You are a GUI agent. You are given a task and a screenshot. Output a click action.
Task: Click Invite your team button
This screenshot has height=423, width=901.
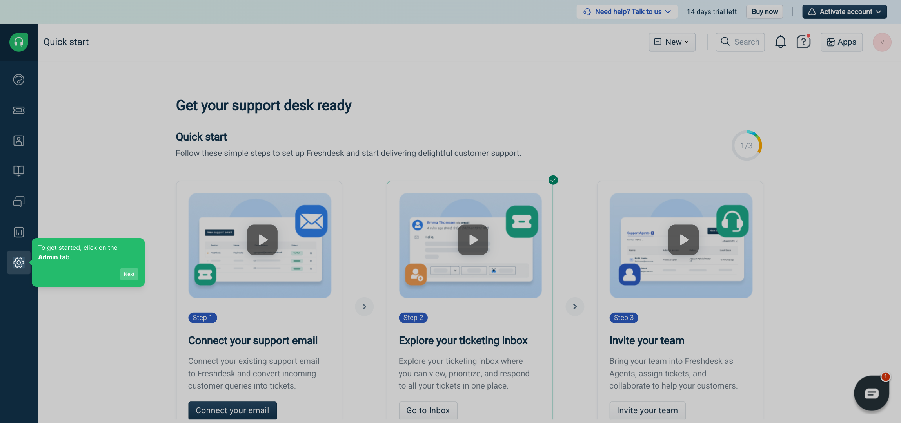(x=647, y=410)
